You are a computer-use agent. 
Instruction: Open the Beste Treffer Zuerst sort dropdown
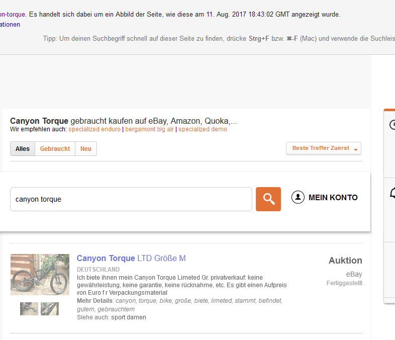click(324, 148)
